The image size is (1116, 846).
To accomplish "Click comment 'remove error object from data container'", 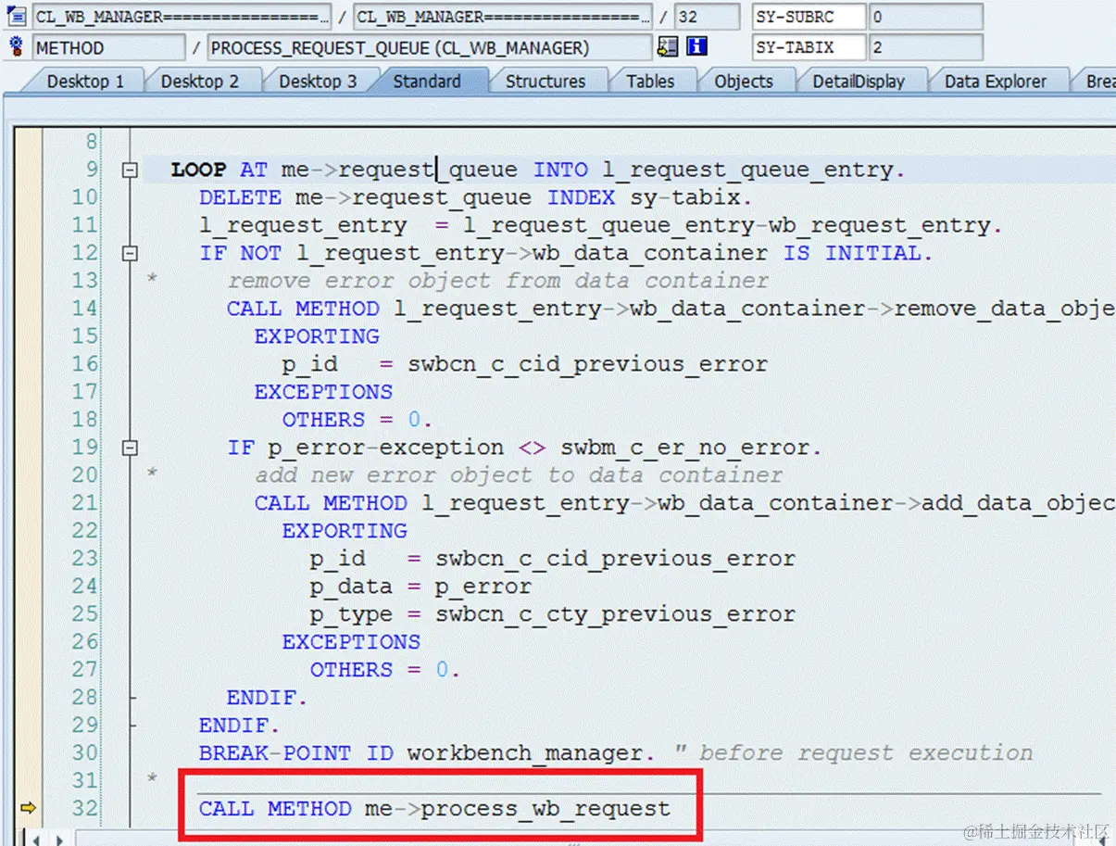I will pos(498,281).
